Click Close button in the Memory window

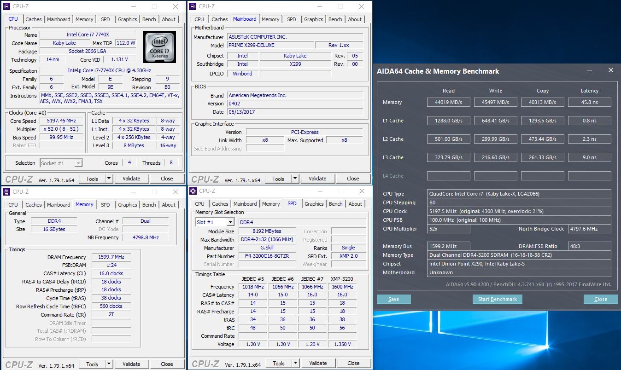pos(167,364)
